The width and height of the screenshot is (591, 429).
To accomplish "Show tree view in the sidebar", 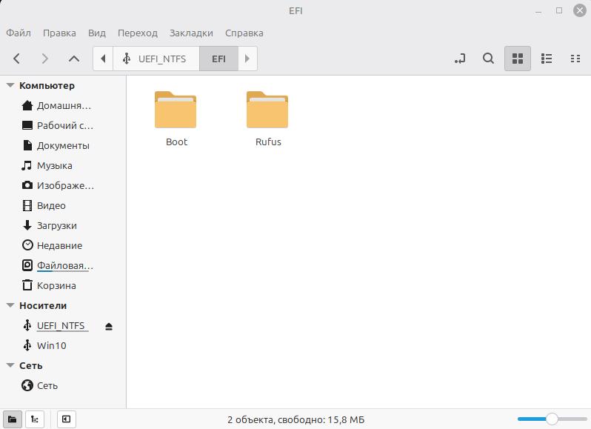I will coord(35,419).
